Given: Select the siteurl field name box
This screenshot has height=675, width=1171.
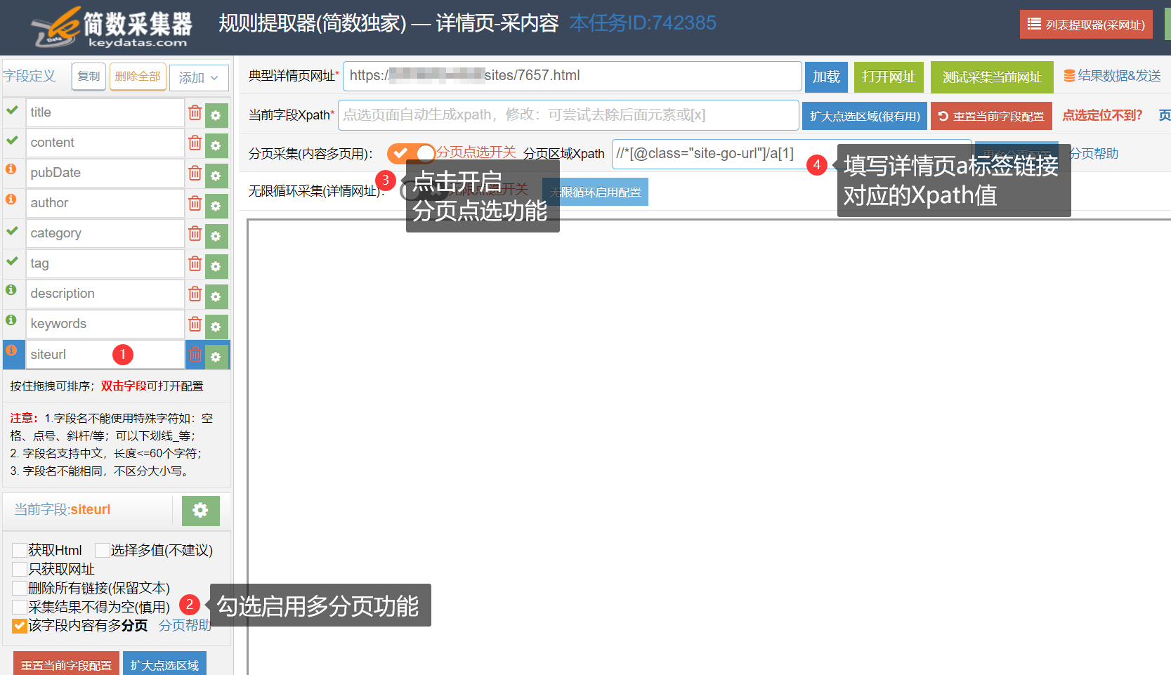Looking at the screenshot, I should pos(105,355).
